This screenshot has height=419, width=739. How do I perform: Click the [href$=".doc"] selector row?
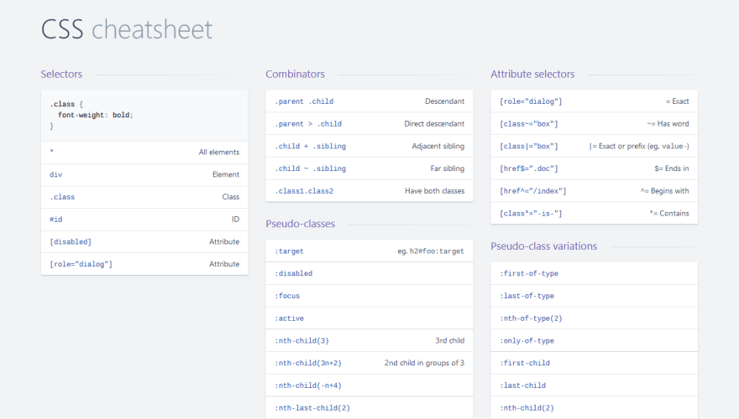click(x=594, y=168)
